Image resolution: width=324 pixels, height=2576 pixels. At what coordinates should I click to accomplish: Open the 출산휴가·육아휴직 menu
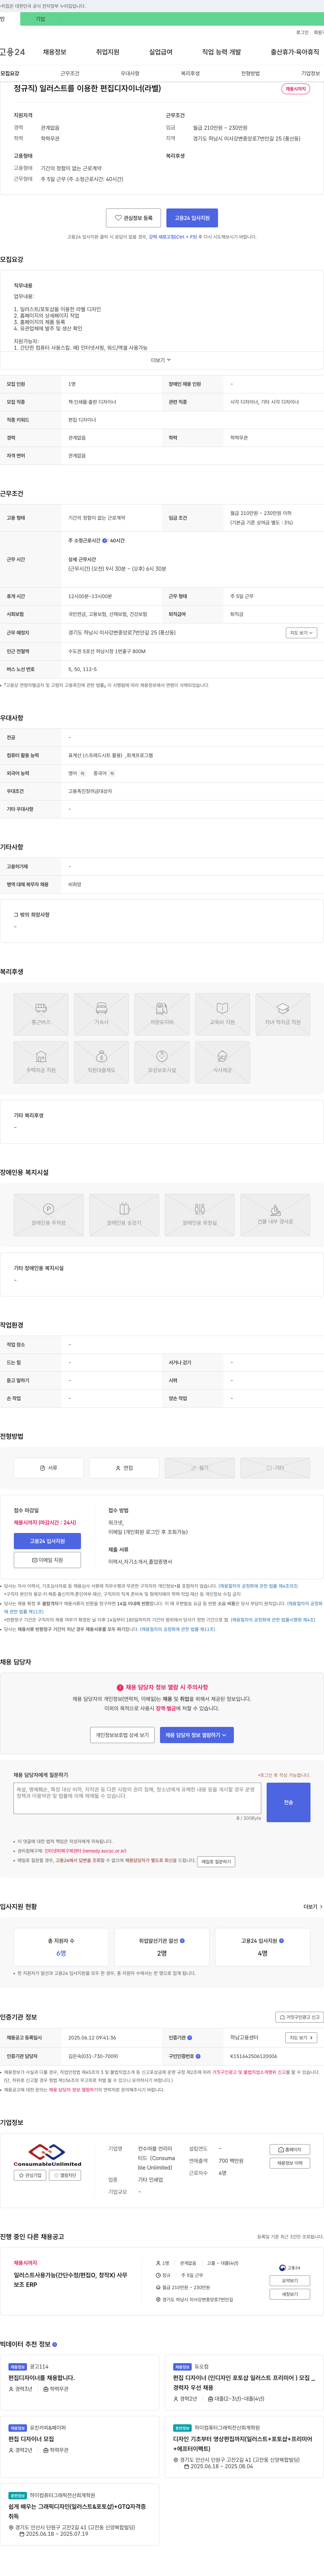coord(295,52)
